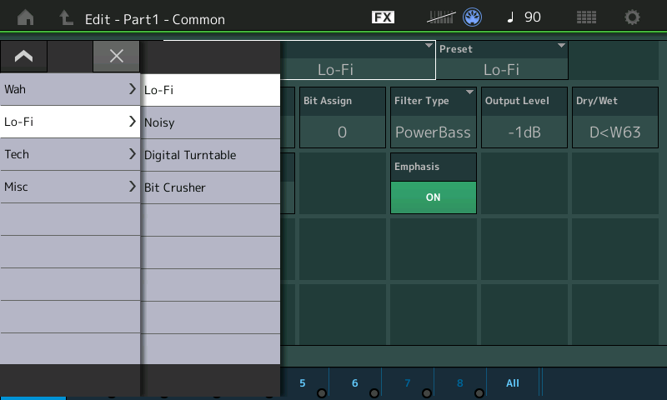Image resolution: width=667 pixels, height=400 pixels.
Task: Select the Noisy effect type
Action: (210, 122)
